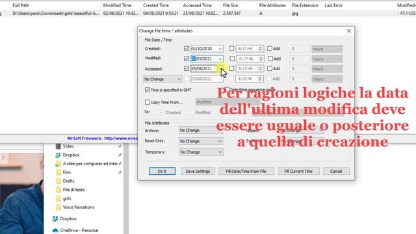Close the Change file time dialog
This screenshot has width=416, height=234.
[349, 31]
